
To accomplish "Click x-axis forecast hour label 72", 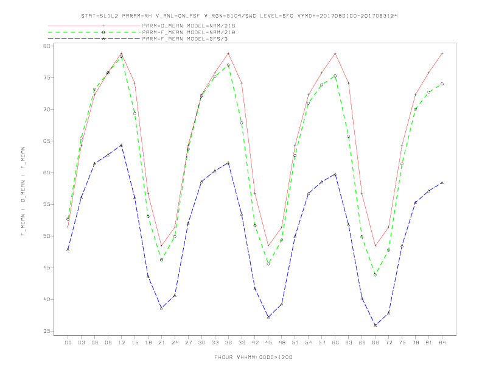I will pyautogui.click(x=388, y=343).
